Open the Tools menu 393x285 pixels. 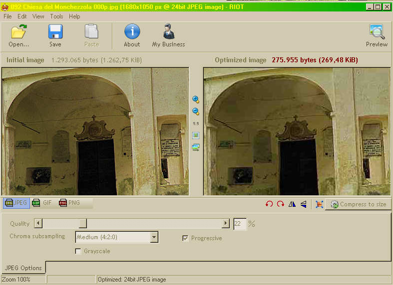(56, 16)
